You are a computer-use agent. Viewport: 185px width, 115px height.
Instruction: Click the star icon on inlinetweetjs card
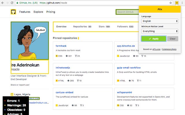pyautogui.click(x=68, y=80)
